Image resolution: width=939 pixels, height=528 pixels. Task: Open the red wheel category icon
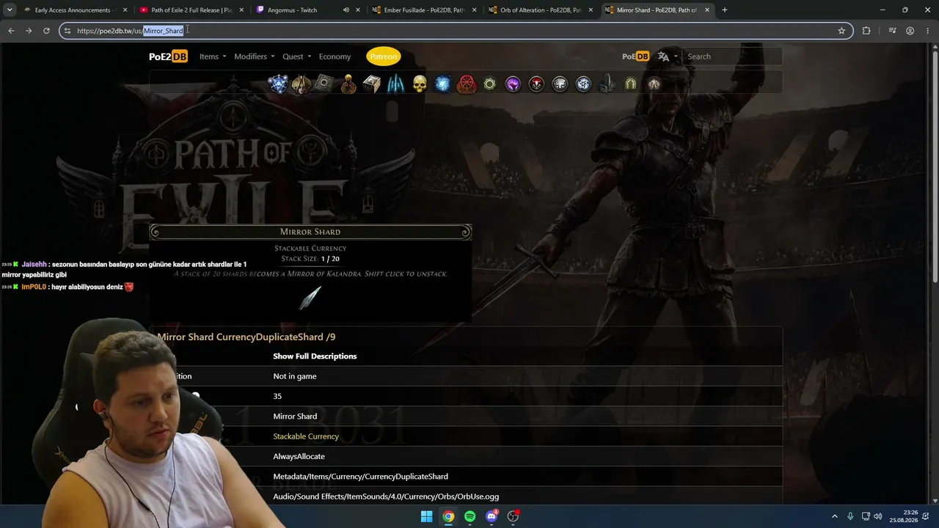[467, 84]
